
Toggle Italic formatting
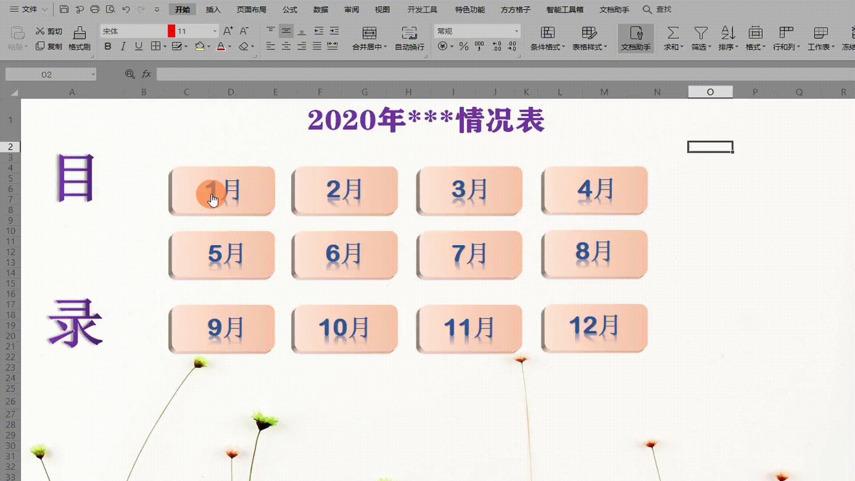coord(123,46)
